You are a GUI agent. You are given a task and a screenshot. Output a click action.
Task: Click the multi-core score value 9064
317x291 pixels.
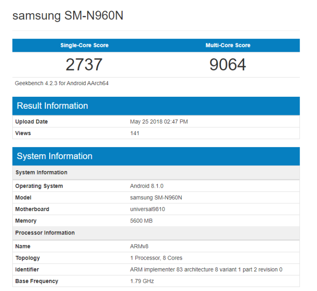click(228, 64)
